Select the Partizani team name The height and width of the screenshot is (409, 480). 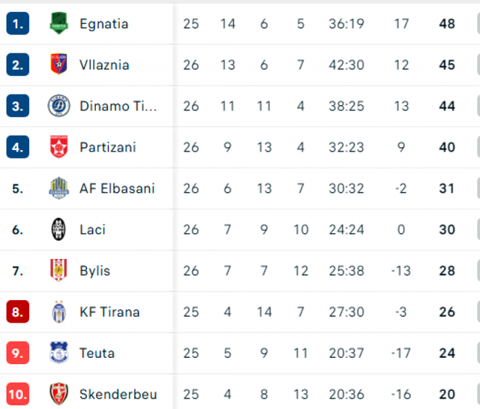[x=108, y=147]
